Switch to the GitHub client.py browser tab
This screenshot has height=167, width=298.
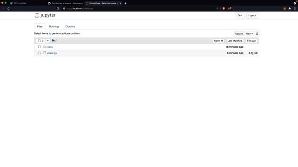coord(65,3)
